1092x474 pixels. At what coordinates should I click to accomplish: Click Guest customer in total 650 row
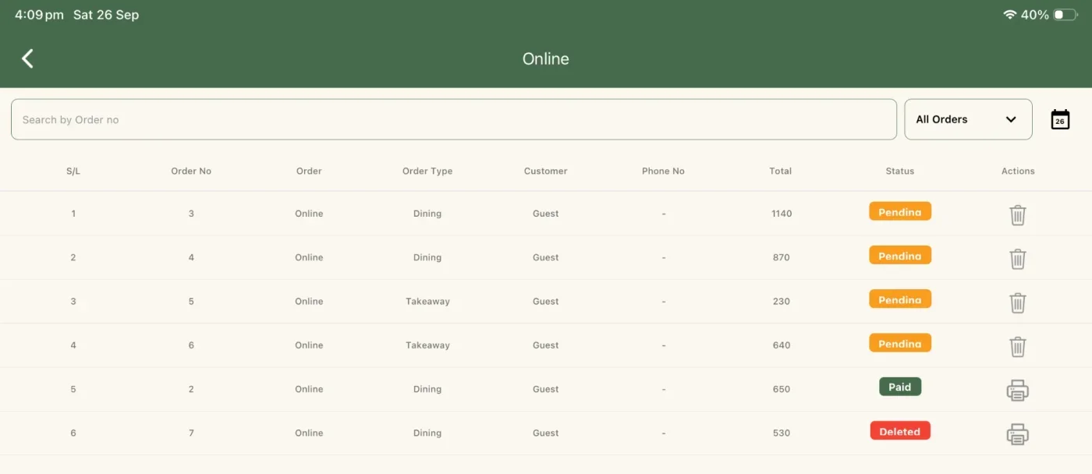pos(546,389)
